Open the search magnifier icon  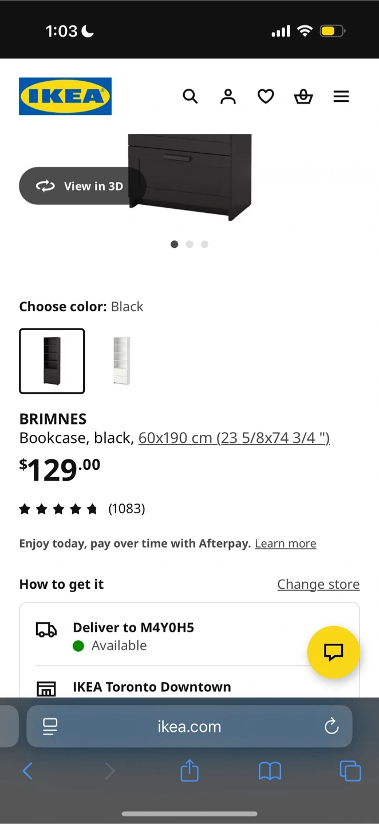point(190,96)
